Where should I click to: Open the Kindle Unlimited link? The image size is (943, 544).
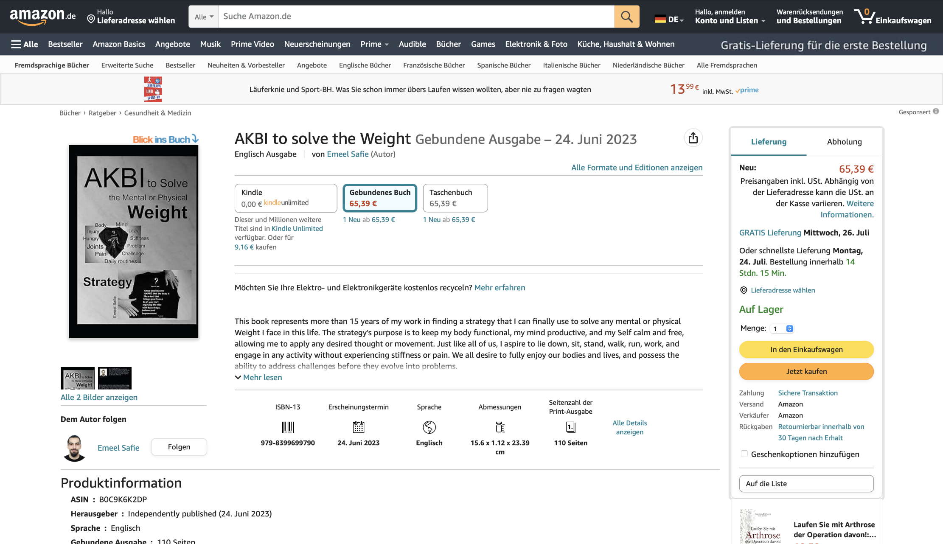tap(297, 228)
